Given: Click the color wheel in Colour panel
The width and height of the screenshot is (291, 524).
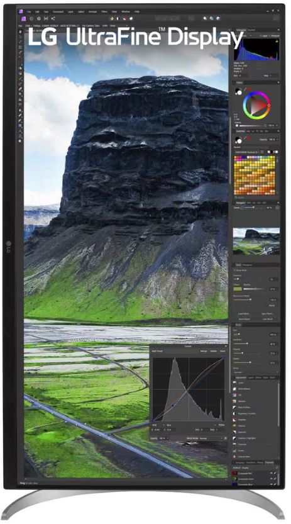Looking at the screenshot, I should 256,106.
